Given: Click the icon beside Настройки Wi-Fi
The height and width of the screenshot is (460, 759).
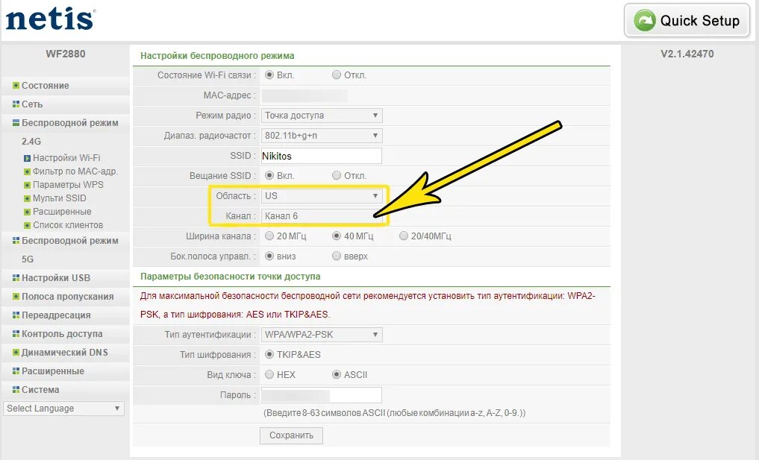Looking at the screenshot, I should pos(27,158).
